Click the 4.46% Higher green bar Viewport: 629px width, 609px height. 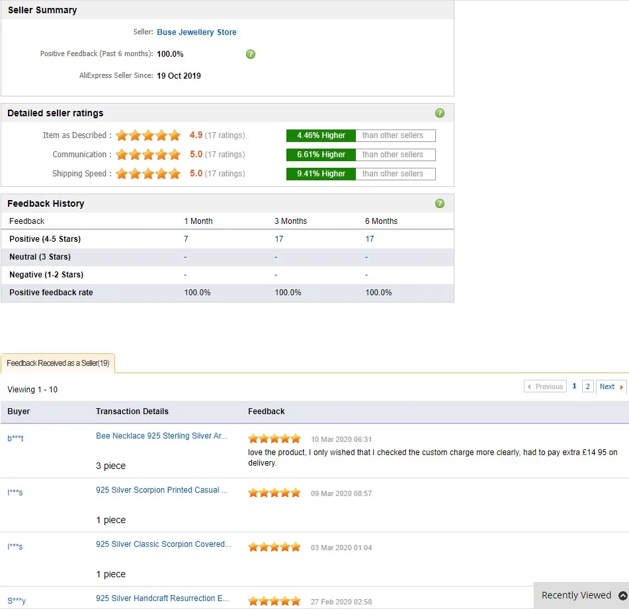click(321, 135)
